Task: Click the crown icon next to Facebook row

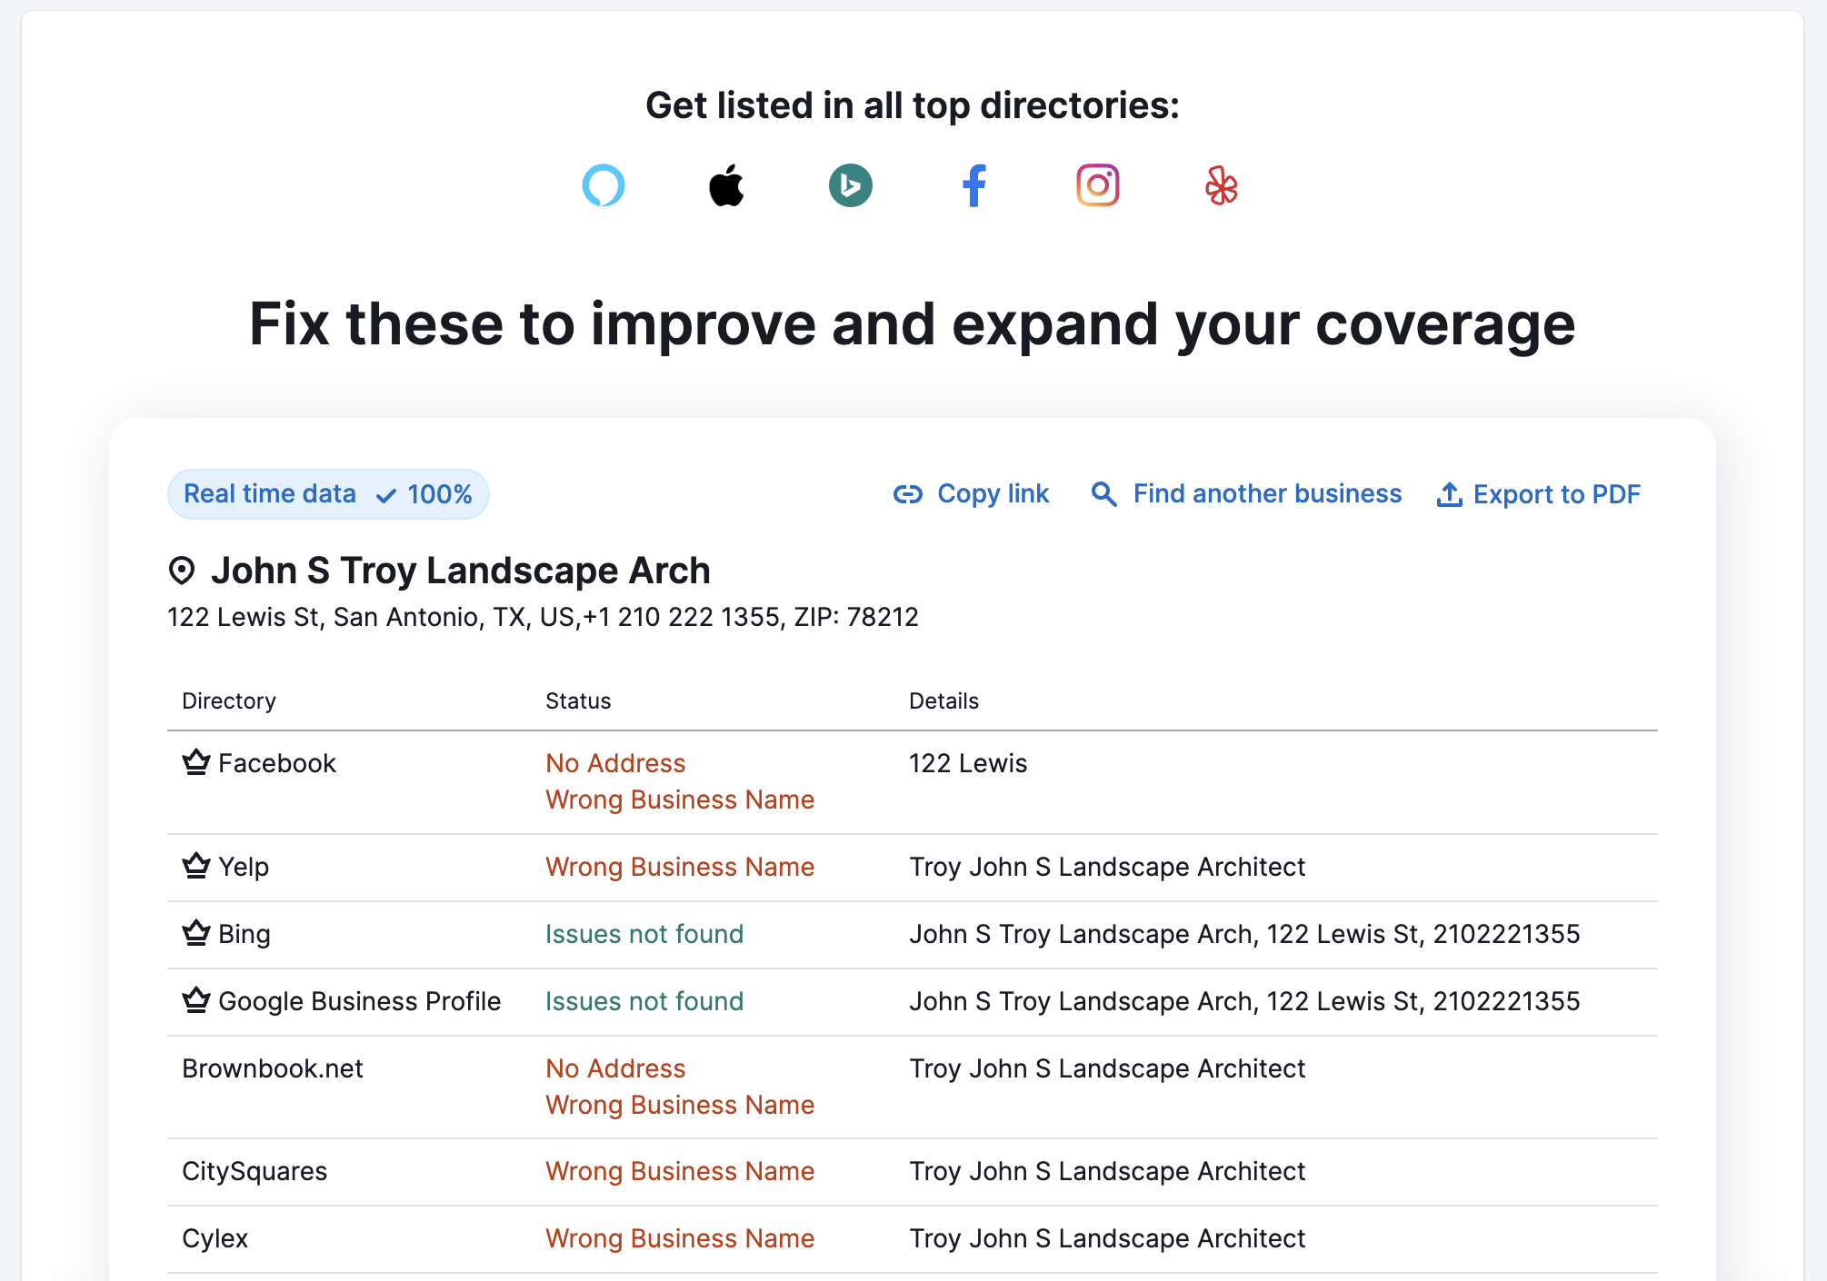Action: (195, 762)
